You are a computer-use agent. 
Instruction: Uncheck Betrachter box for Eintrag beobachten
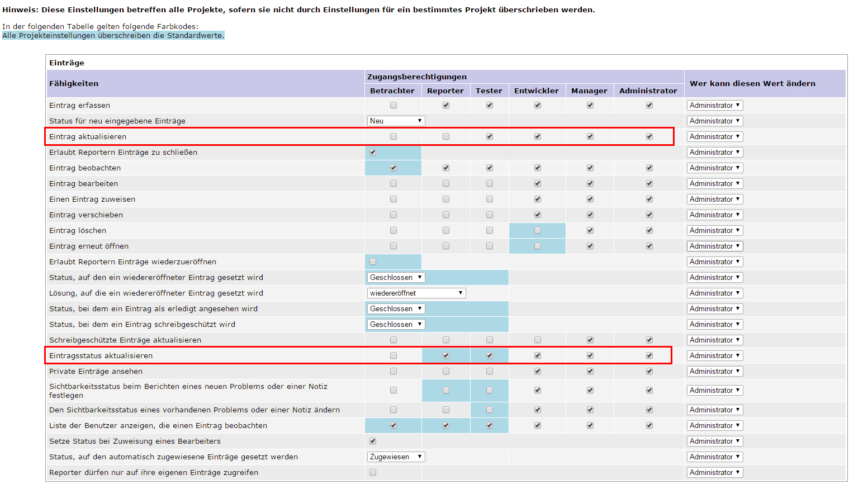point(393,168)
